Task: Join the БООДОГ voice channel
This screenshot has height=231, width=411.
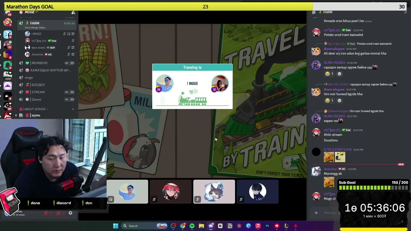Action: [x=47, y=85]
